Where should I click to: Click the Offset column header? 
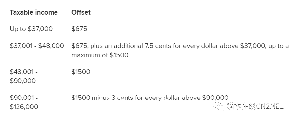click(x=81, y=12)
